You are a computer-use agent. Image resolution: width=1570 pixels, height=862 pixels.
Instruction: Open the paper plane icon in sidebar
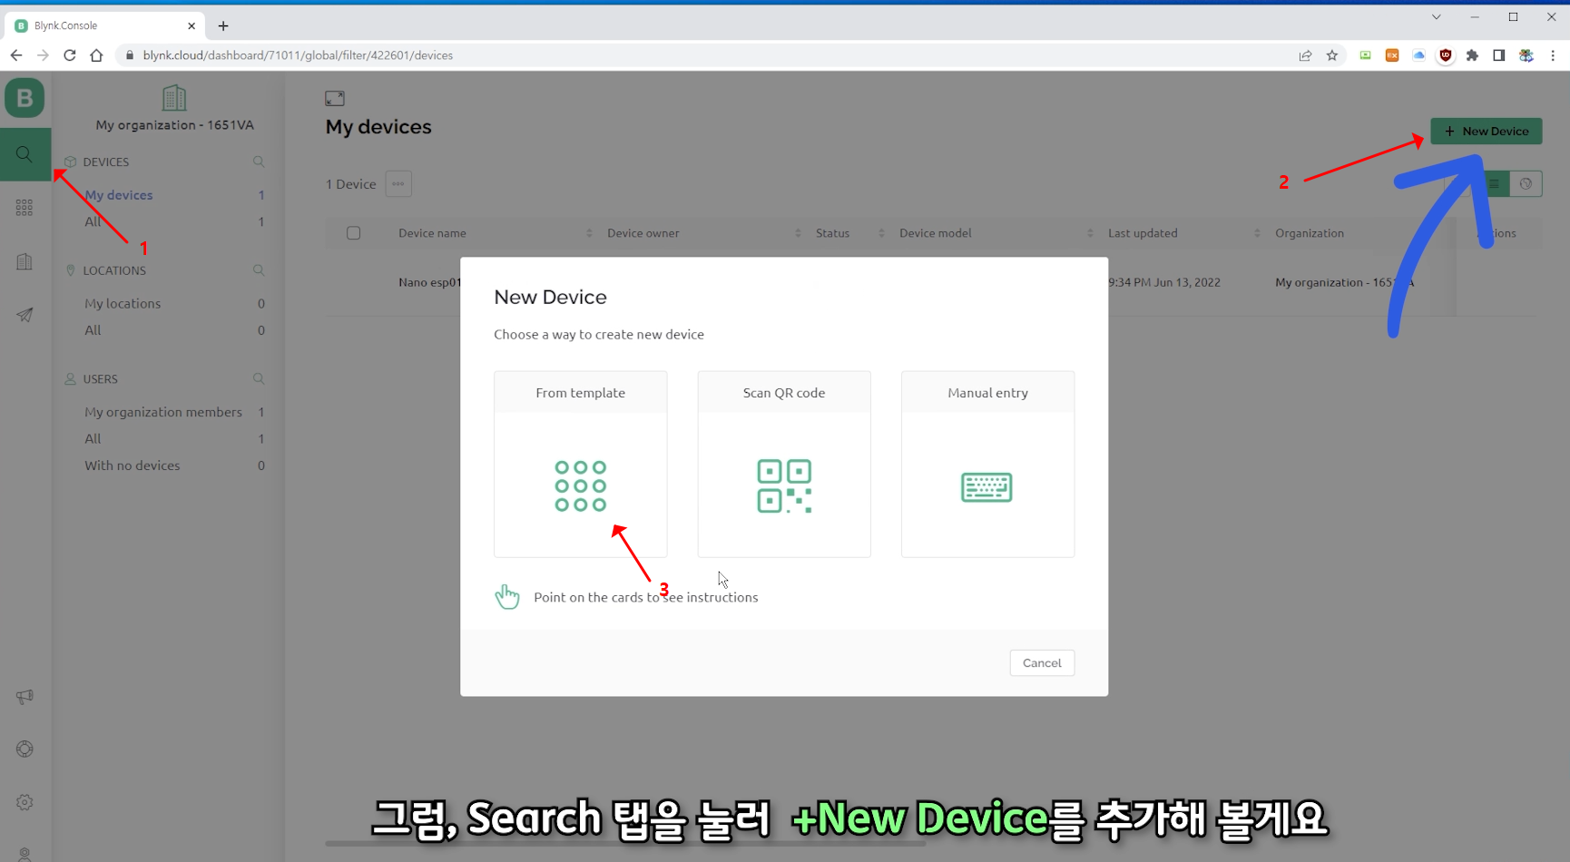click(25, 315)
